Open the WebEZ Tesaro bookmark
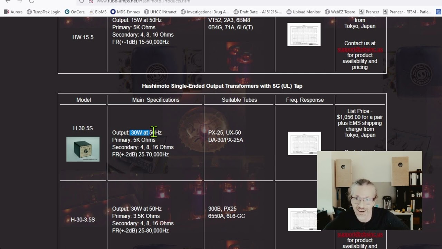The image size is (442, 249). (340, 12)
